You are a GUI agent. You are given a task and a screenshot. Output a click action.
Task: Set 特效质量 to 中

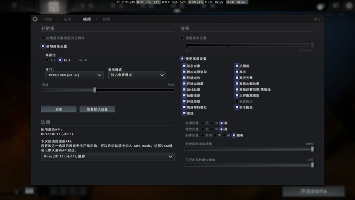(213, 129)
